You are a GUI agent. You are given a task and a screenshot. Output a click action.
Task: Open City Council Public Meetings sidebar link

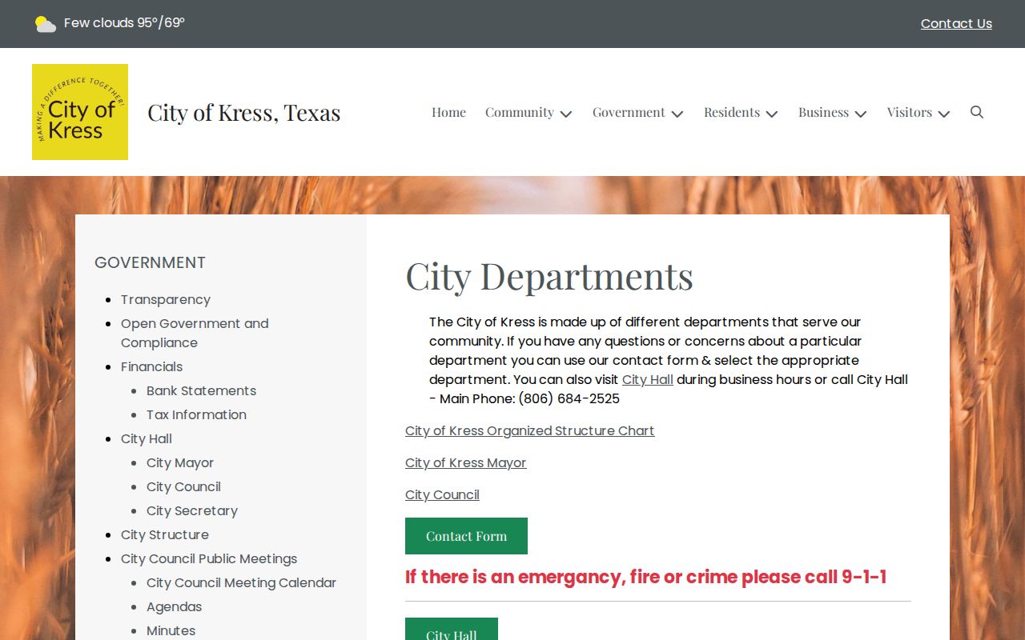click(x=209, y=558)
